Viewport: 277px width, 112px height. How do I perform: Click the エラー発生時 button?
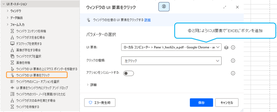click(100, 103)
